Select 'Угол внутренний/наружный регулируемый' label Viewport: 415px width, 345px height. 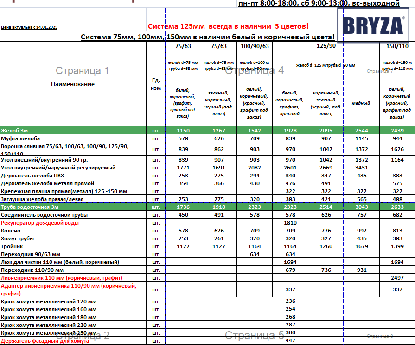[x=58, y=168]
